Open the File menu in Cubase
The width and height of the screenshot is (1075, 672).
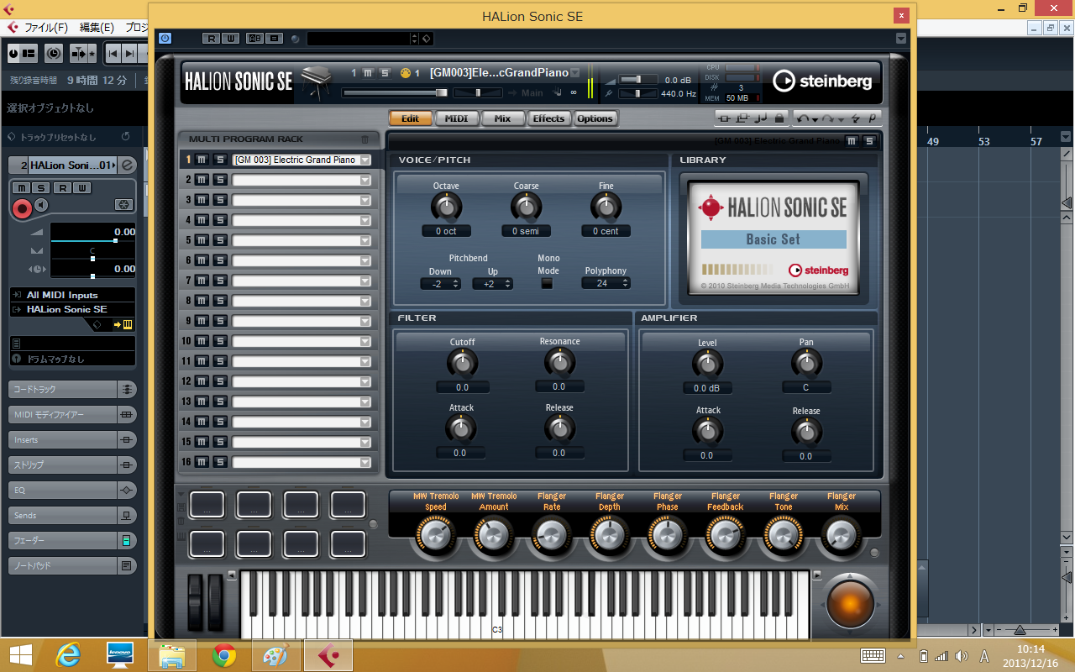[45, 28]
